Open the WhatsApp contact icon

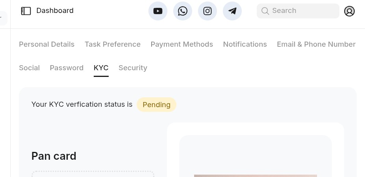pyautogui.click(x=183, y=11)
